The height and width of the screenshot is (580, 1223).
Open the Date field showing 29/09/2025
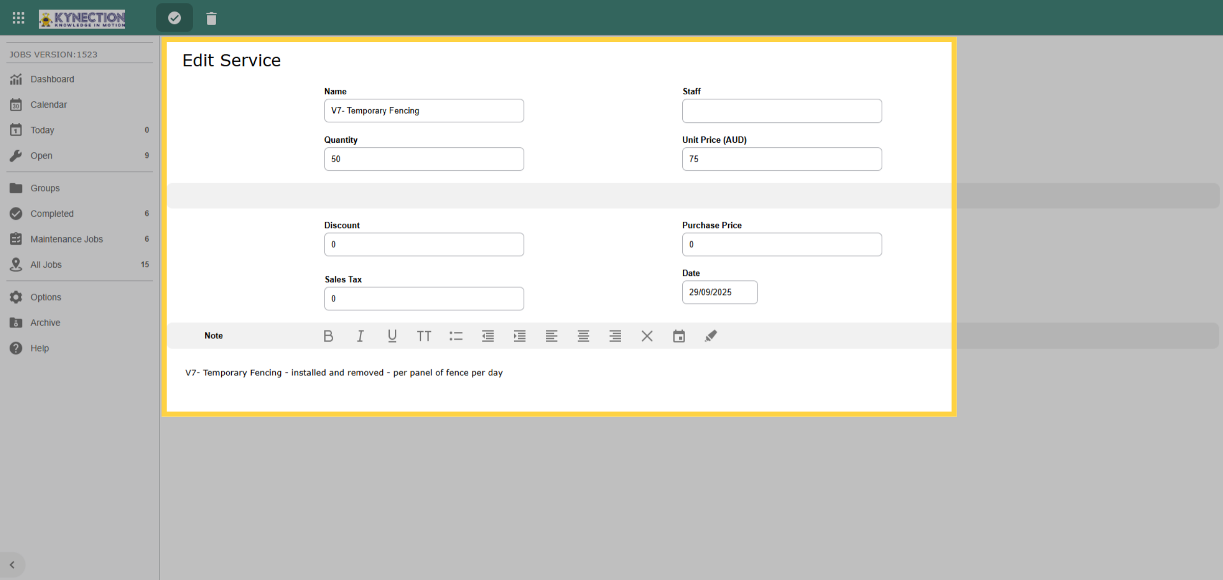click(x=720, y=293)
